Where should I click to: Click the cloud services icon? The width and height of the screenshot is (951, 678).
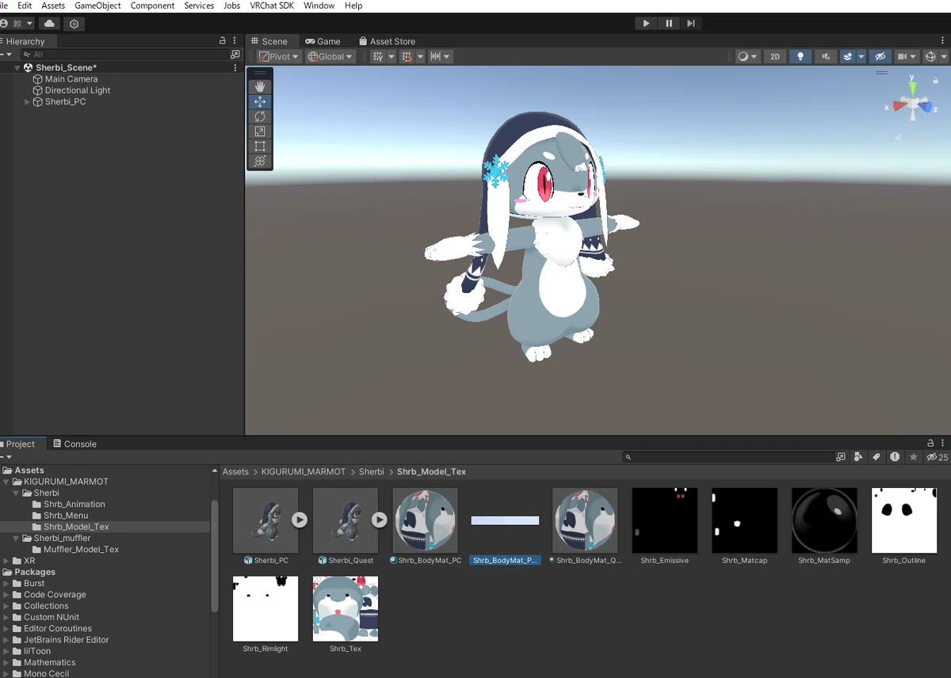pos(50,24)
